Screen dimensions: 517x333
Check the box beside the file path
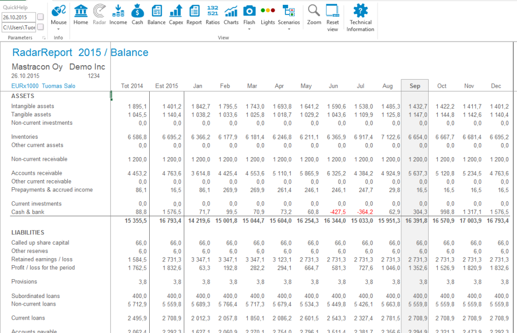(x=40, y=26)
